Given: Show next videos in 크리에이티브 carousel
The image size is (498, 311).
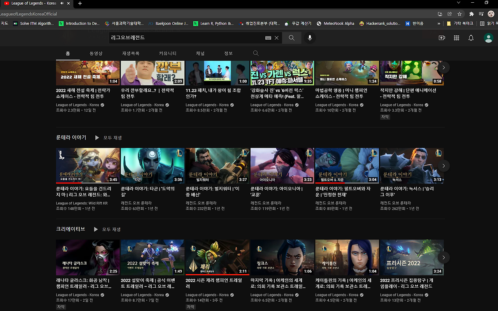Looking at the screenshot, I should (444, 257).
